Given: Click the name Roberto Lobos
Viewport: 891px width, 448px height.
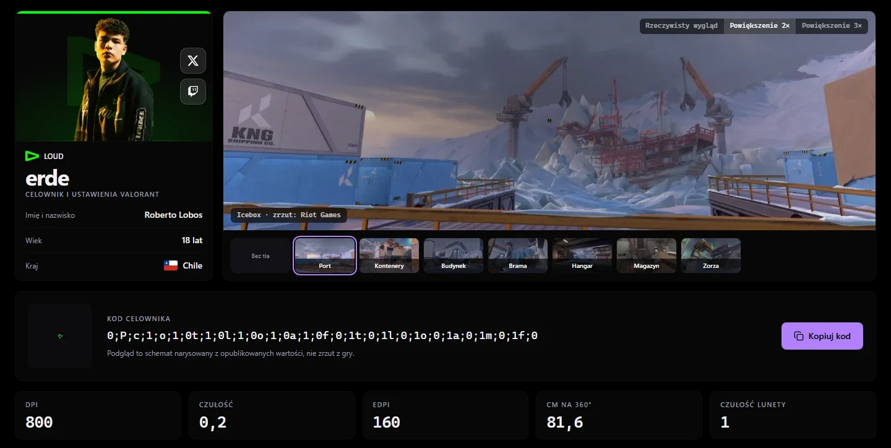Looking at the screenshot, I should point(173,215).
